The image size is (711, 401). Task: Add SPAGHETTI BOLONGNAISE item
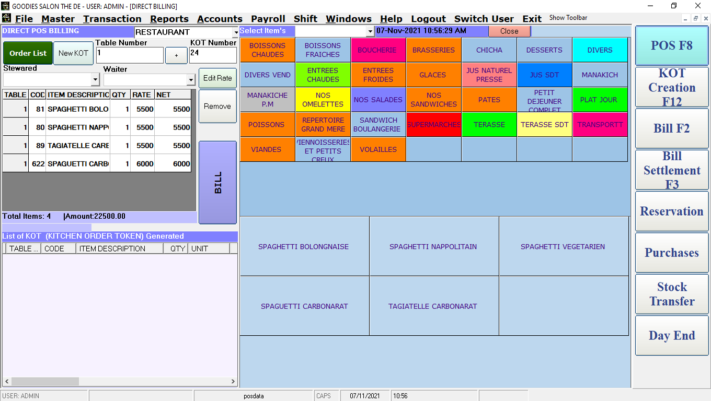pos(305,246)
